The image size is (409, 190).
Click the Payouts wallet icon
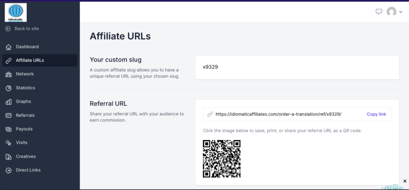click(8, 129)
